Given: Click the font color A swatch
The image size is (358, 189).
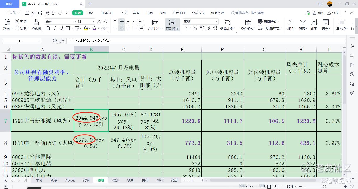Looking at the screenshot, I should coord(95,28).
